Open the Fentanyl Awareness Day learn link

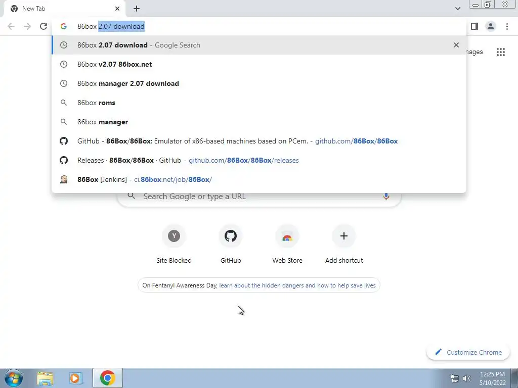click(297, 285)
